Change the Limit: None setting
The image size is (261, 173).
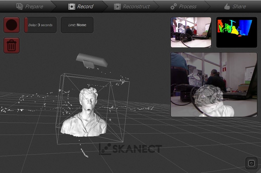click(77, 25)
